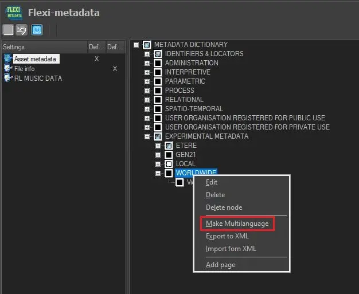Click the blank new toolbar button

8,30
